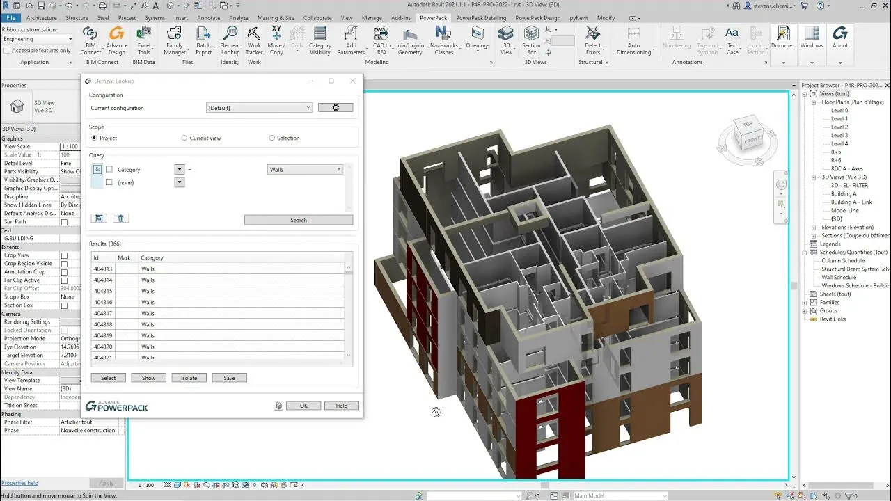This screenshot has width=891, height=501.
Task: Open the Walls value dropdown
Action: (306, 169)
